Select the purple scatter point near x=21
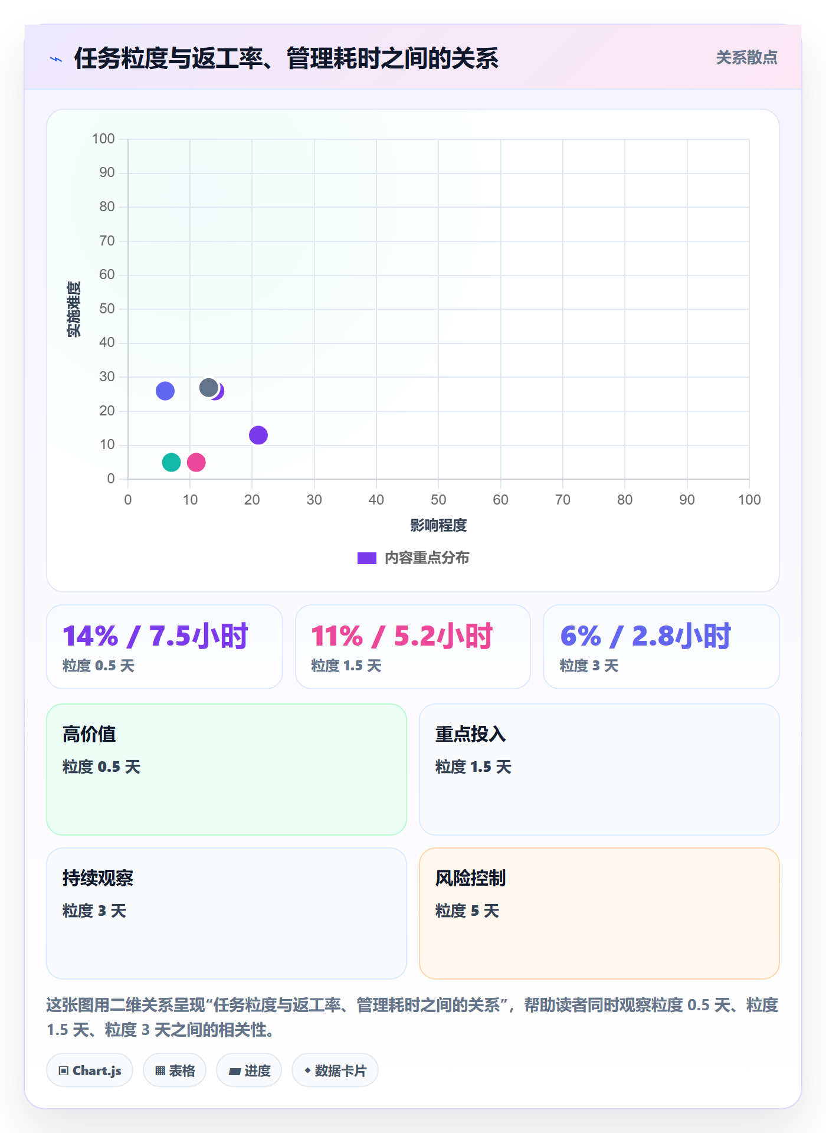 [258, 435]
